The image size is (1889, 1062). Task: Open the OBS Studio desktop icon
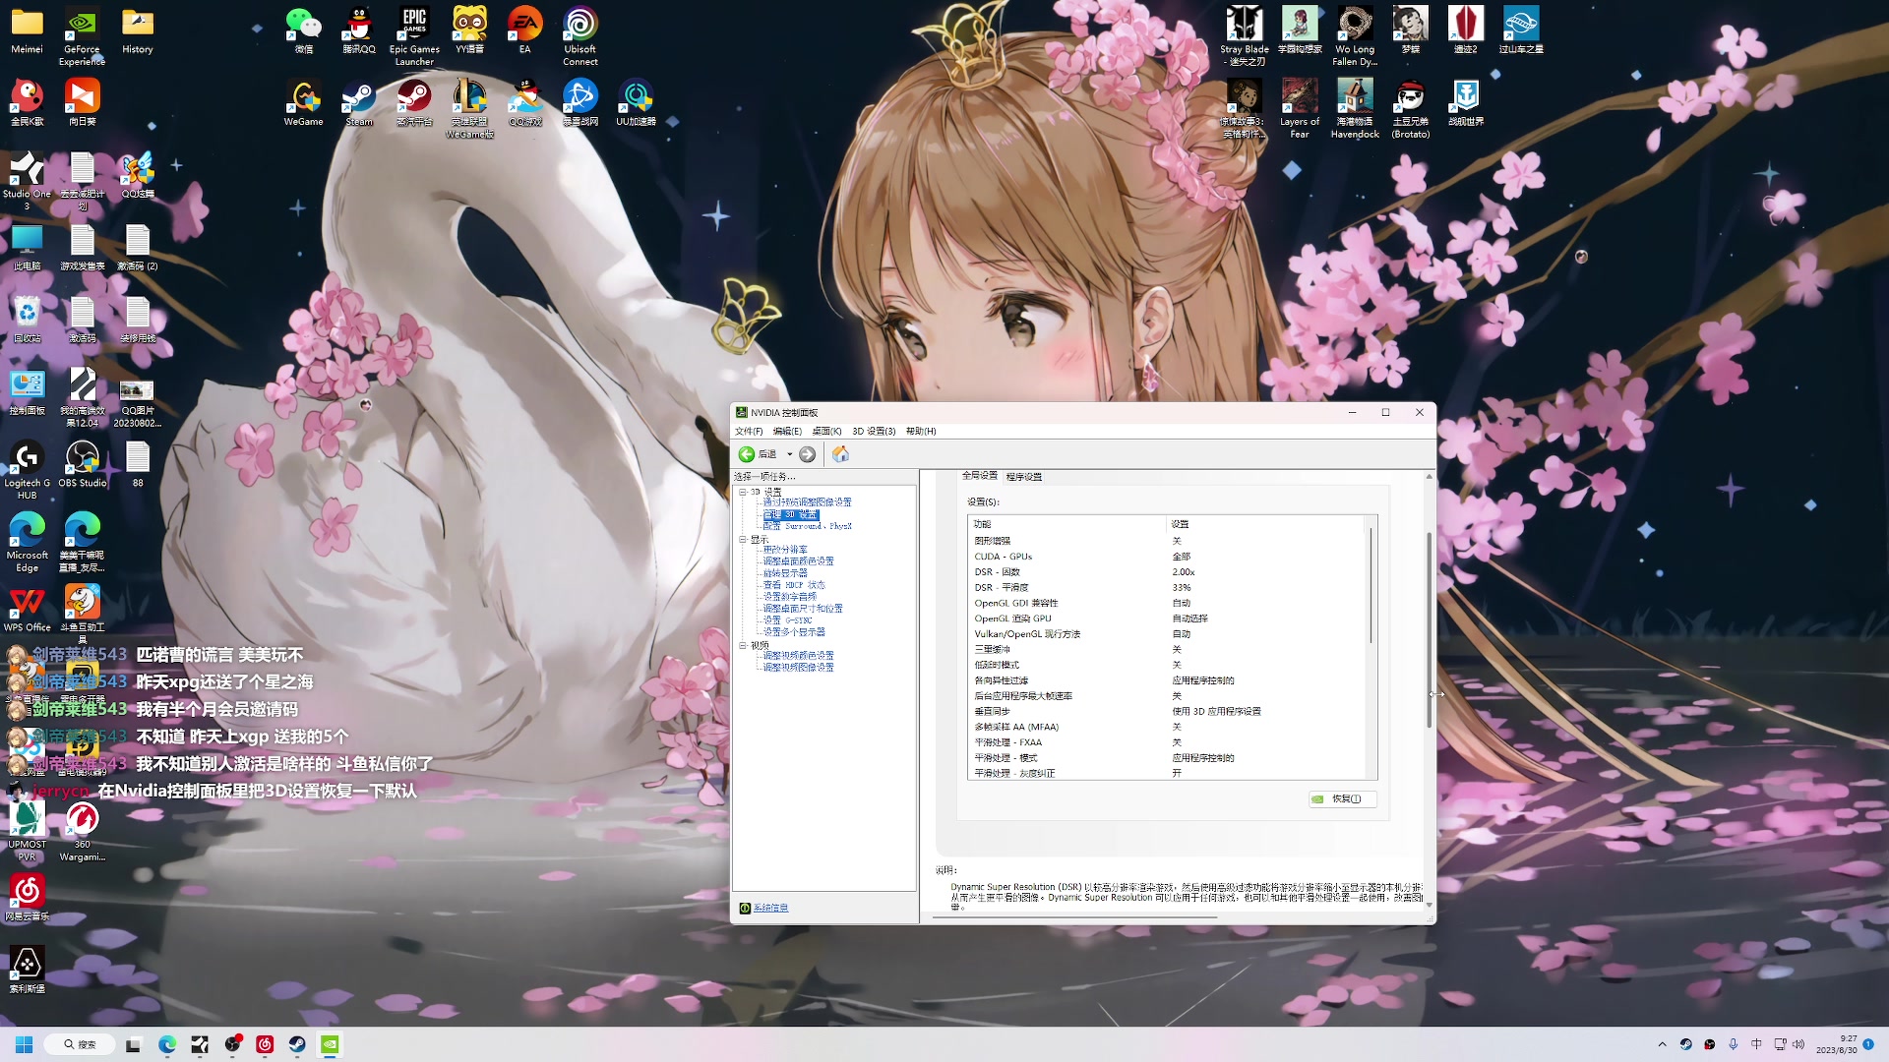tap(82, 464)
